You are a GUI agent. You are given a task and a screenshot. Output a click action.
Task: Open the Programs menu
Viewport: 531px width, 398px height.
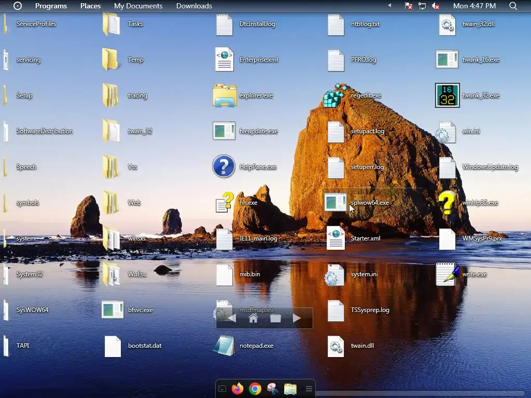click(x=51, y=6)
